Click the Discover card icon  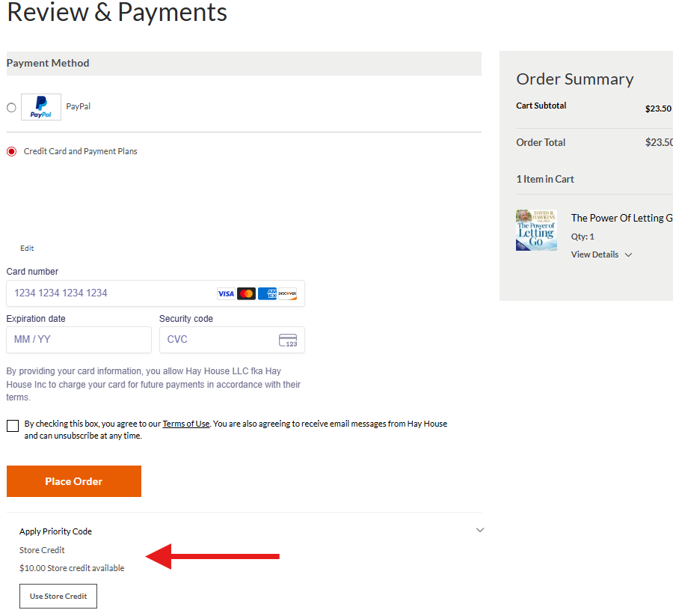coord(288,293)
